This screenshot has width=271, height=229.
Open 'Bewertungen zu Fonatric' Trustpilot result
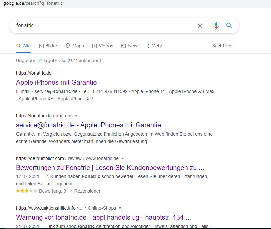(110, 168)
